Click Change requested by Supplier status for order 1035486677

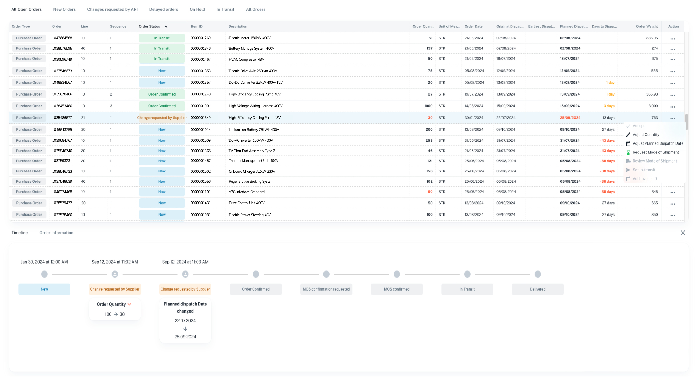(x=162, y=118)
